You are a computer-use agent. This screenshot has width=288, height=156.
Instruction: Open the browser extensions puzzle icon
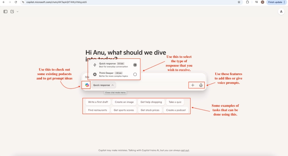point(247,2)
